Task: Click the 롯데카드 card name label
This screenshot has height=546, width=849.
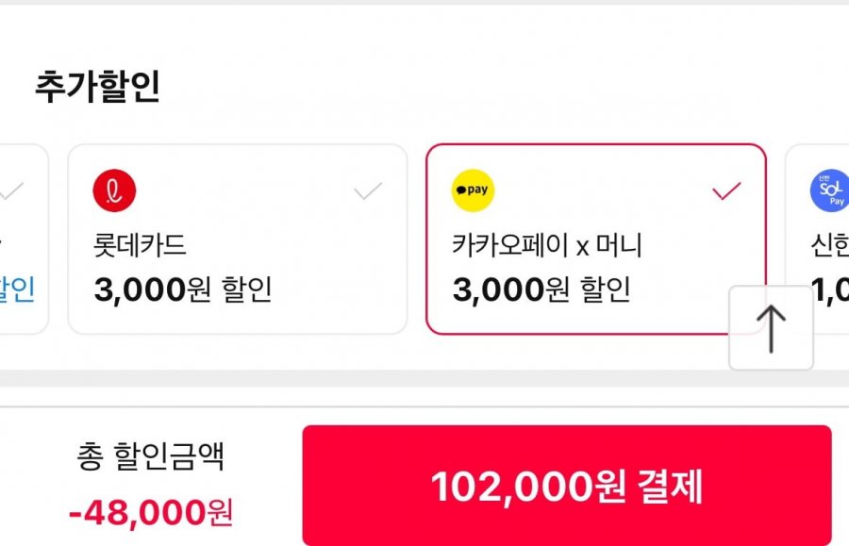Action: point(141,245)
